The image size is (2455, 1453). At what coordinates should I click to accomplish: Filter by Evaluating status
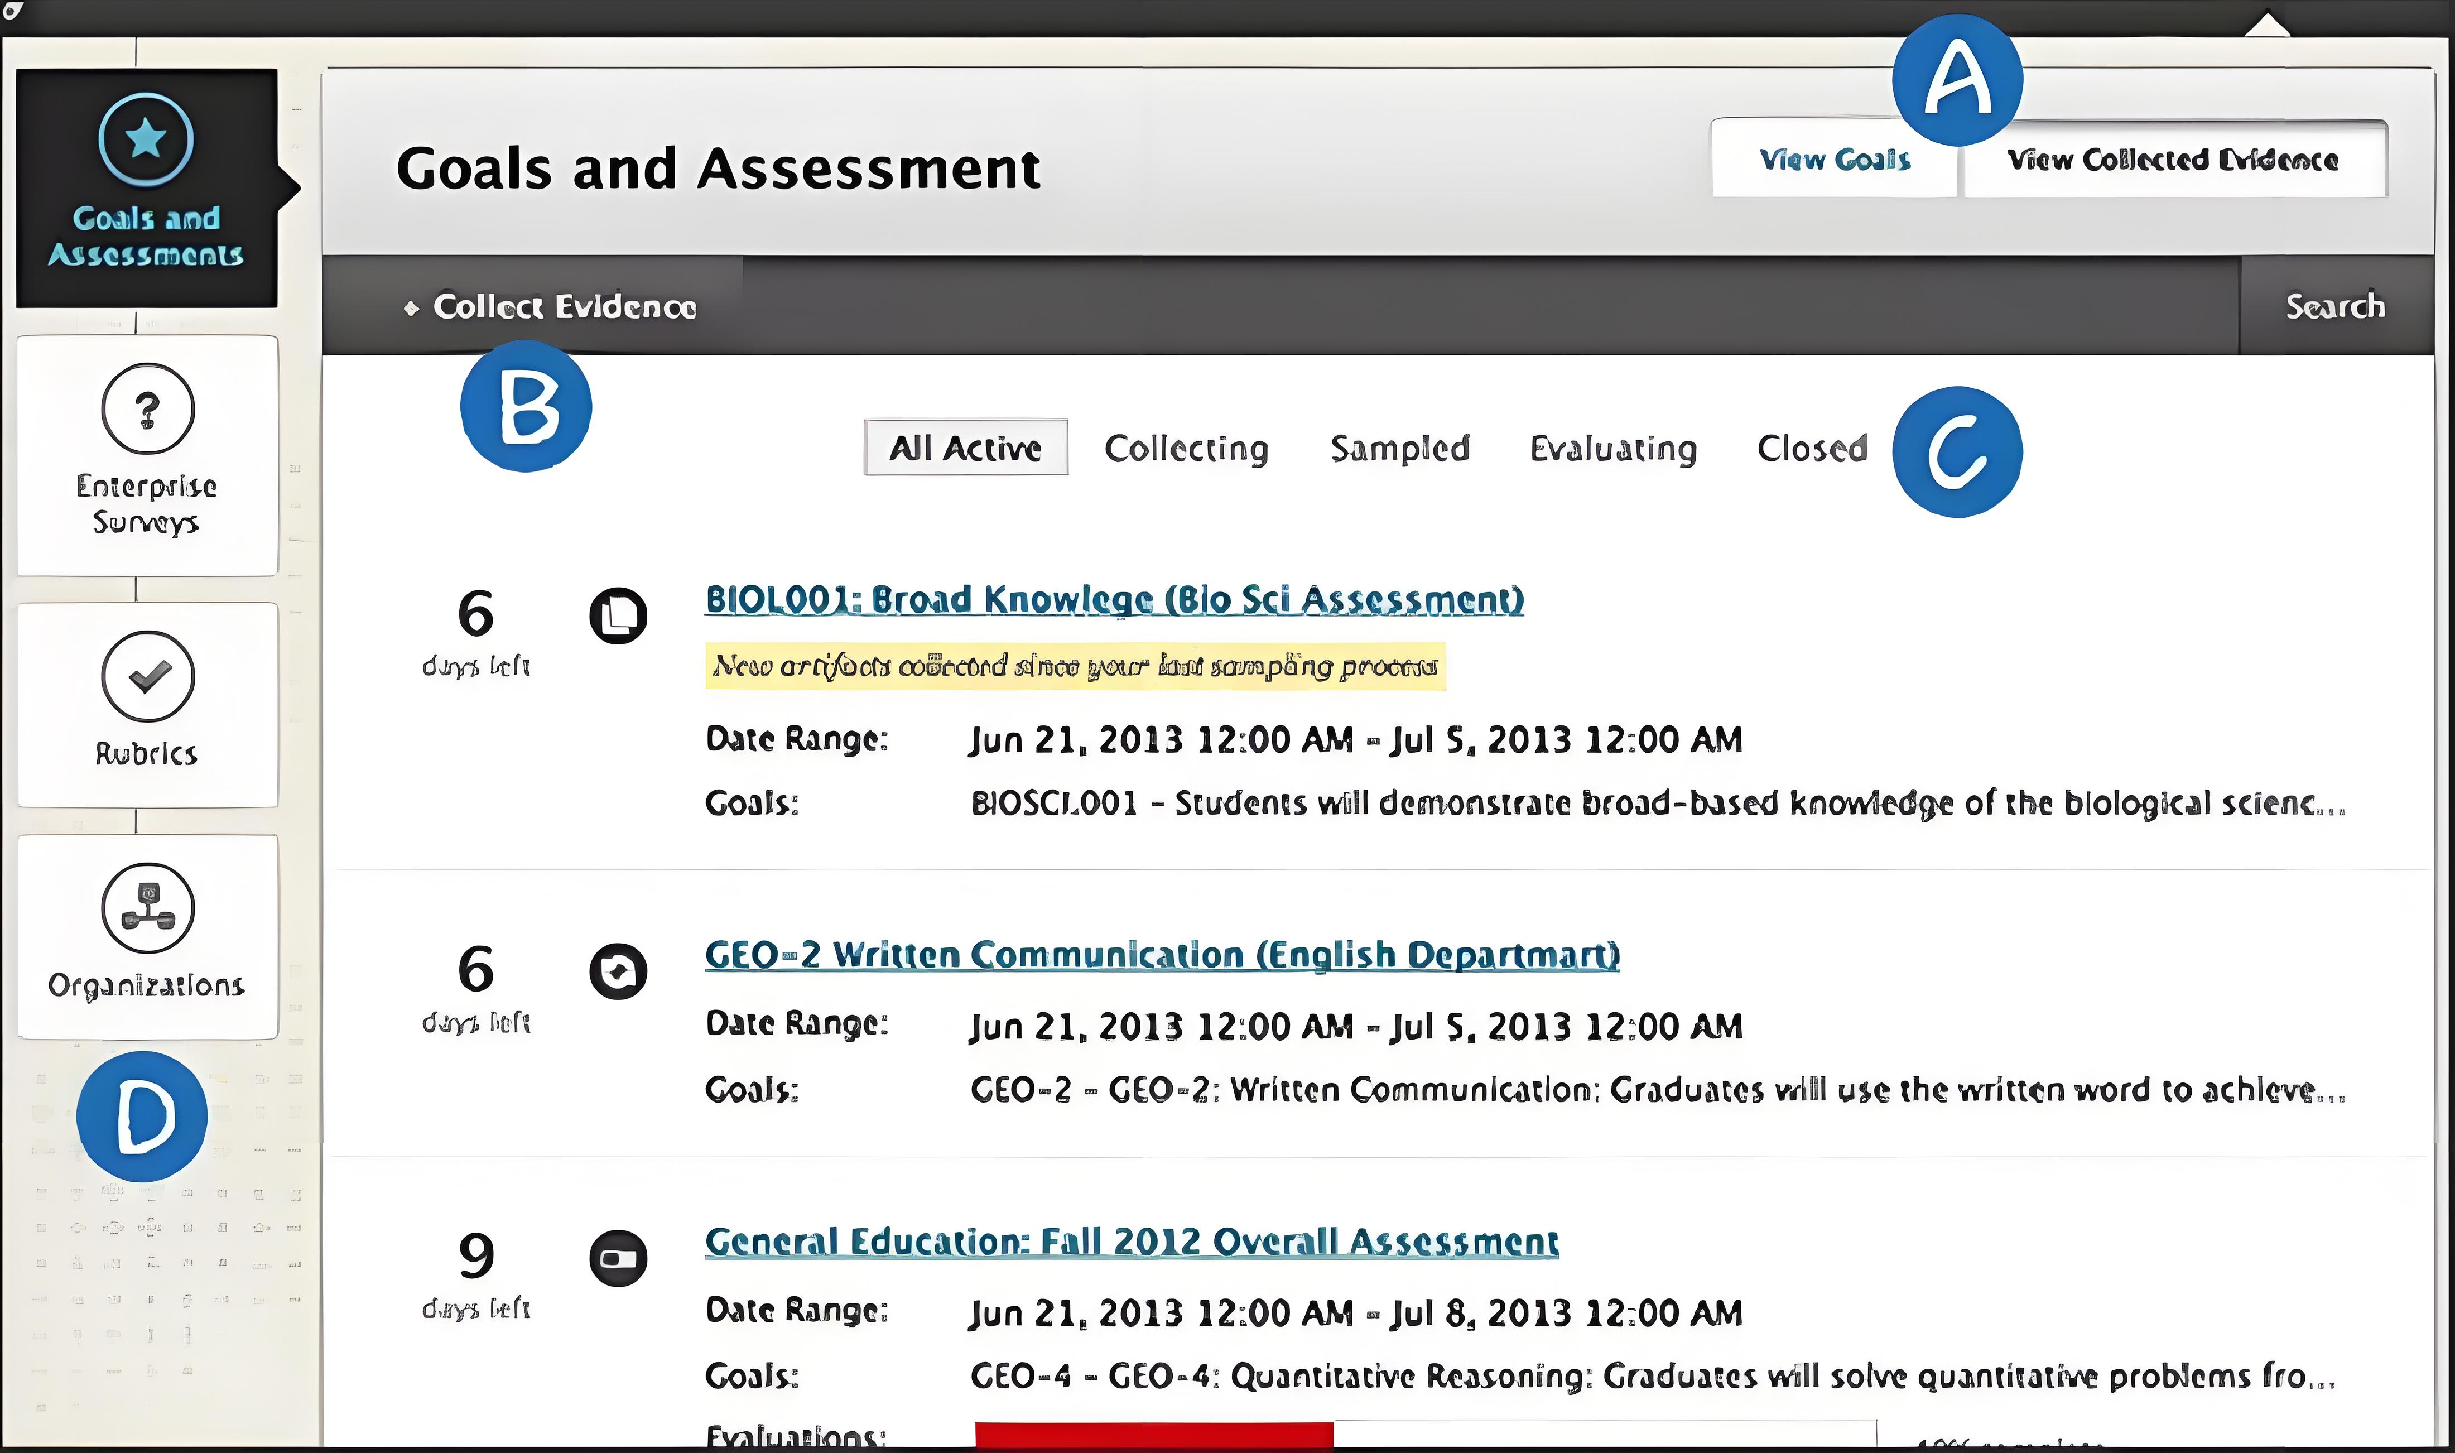tap(1613, 449)
